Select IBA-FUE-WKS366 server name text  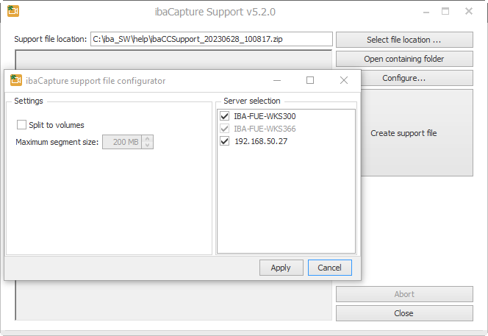click(265, 129)
